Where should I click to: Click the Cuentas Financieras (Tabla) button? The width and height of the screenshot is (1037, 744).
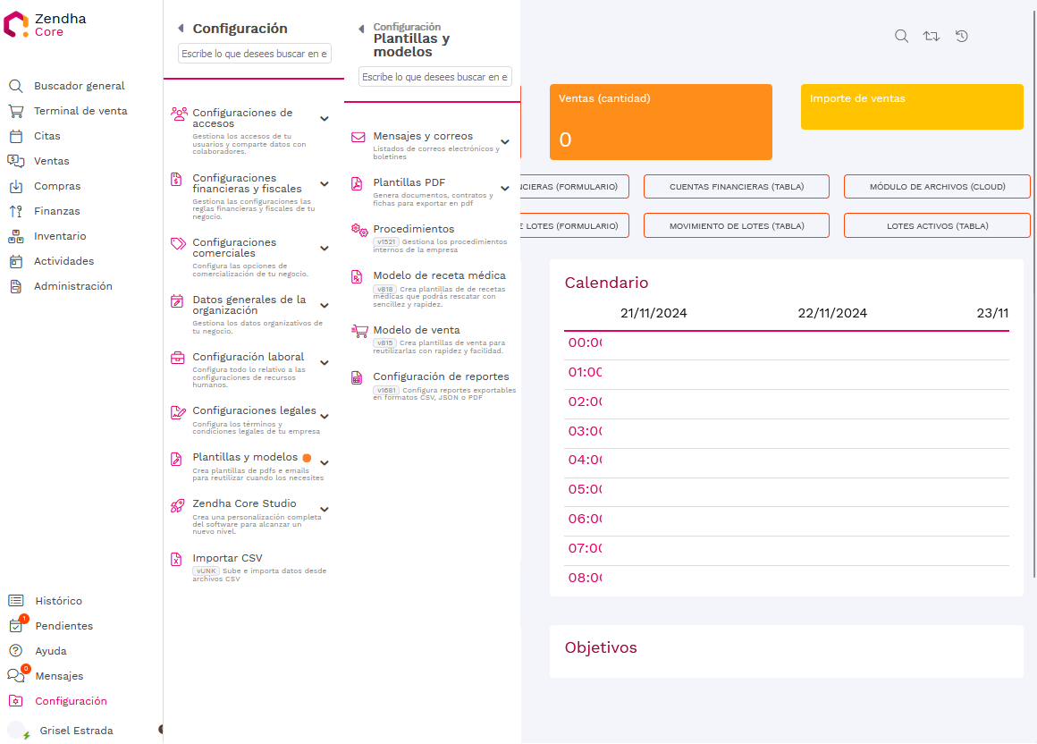click(x=736, y=186)
